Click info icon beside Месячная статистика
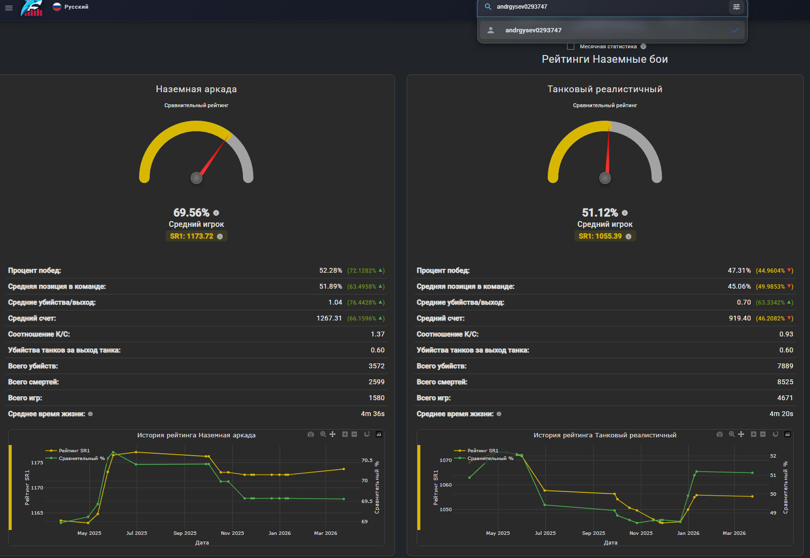 [643, 46]
